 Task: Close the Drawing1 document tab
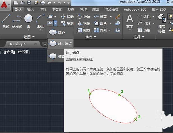coord(35,44)
